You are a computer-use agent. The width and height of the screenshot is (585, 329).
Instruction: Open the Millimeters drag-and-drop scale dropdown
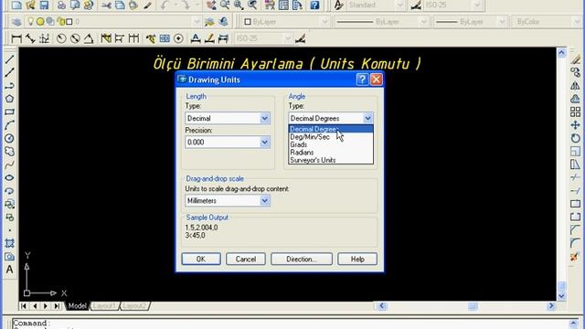point(228,201)
